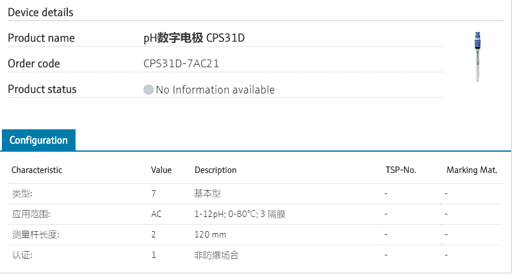Click the 非防爆场合 description cell
This screenshot has width=513, height=274.
216,255
